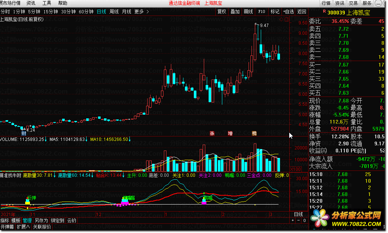Select the 1分钟 chart period
The width and height of the screenshot is (388, 233).
[x=19, y=11]
